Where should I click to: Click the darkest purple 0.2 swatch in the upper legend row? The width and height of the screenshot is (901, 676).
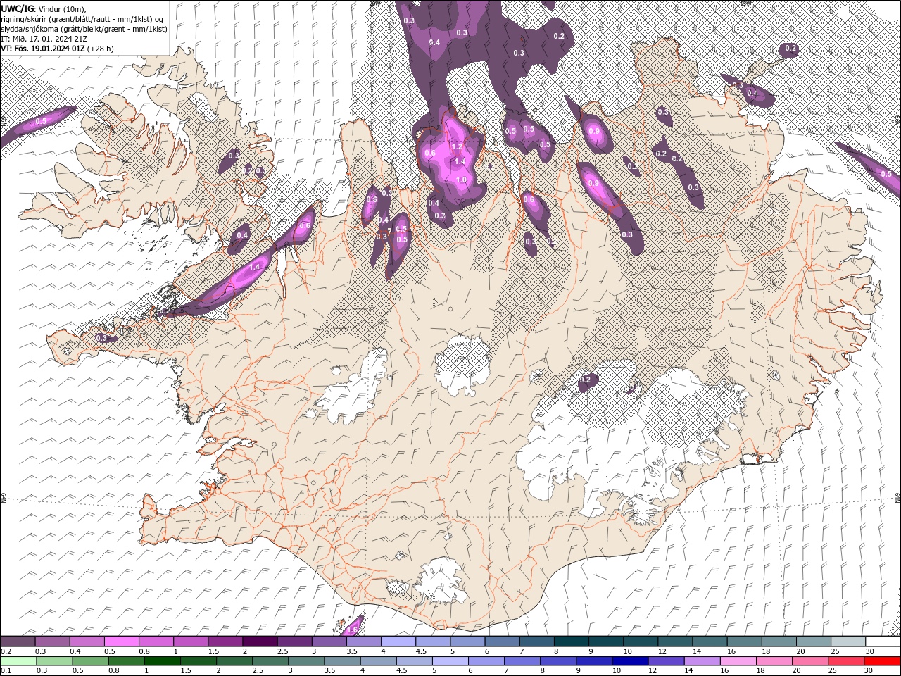pos(18,641)
